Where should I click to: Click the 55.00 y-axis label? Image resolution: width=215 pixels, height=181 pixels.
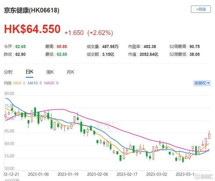pyautogui.click(x=9, y=156)
